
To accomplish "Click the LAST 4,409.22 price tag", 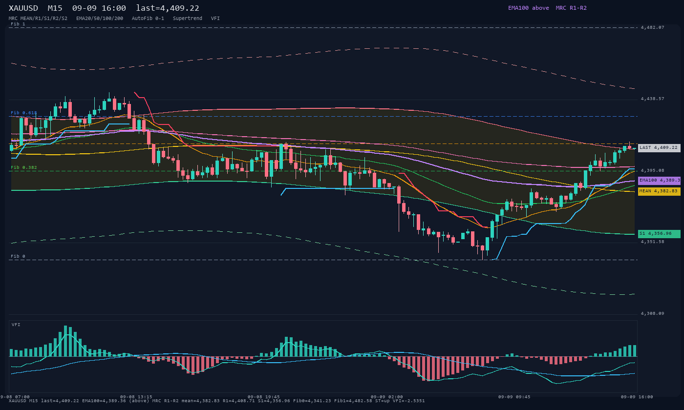I will point(659,148).
